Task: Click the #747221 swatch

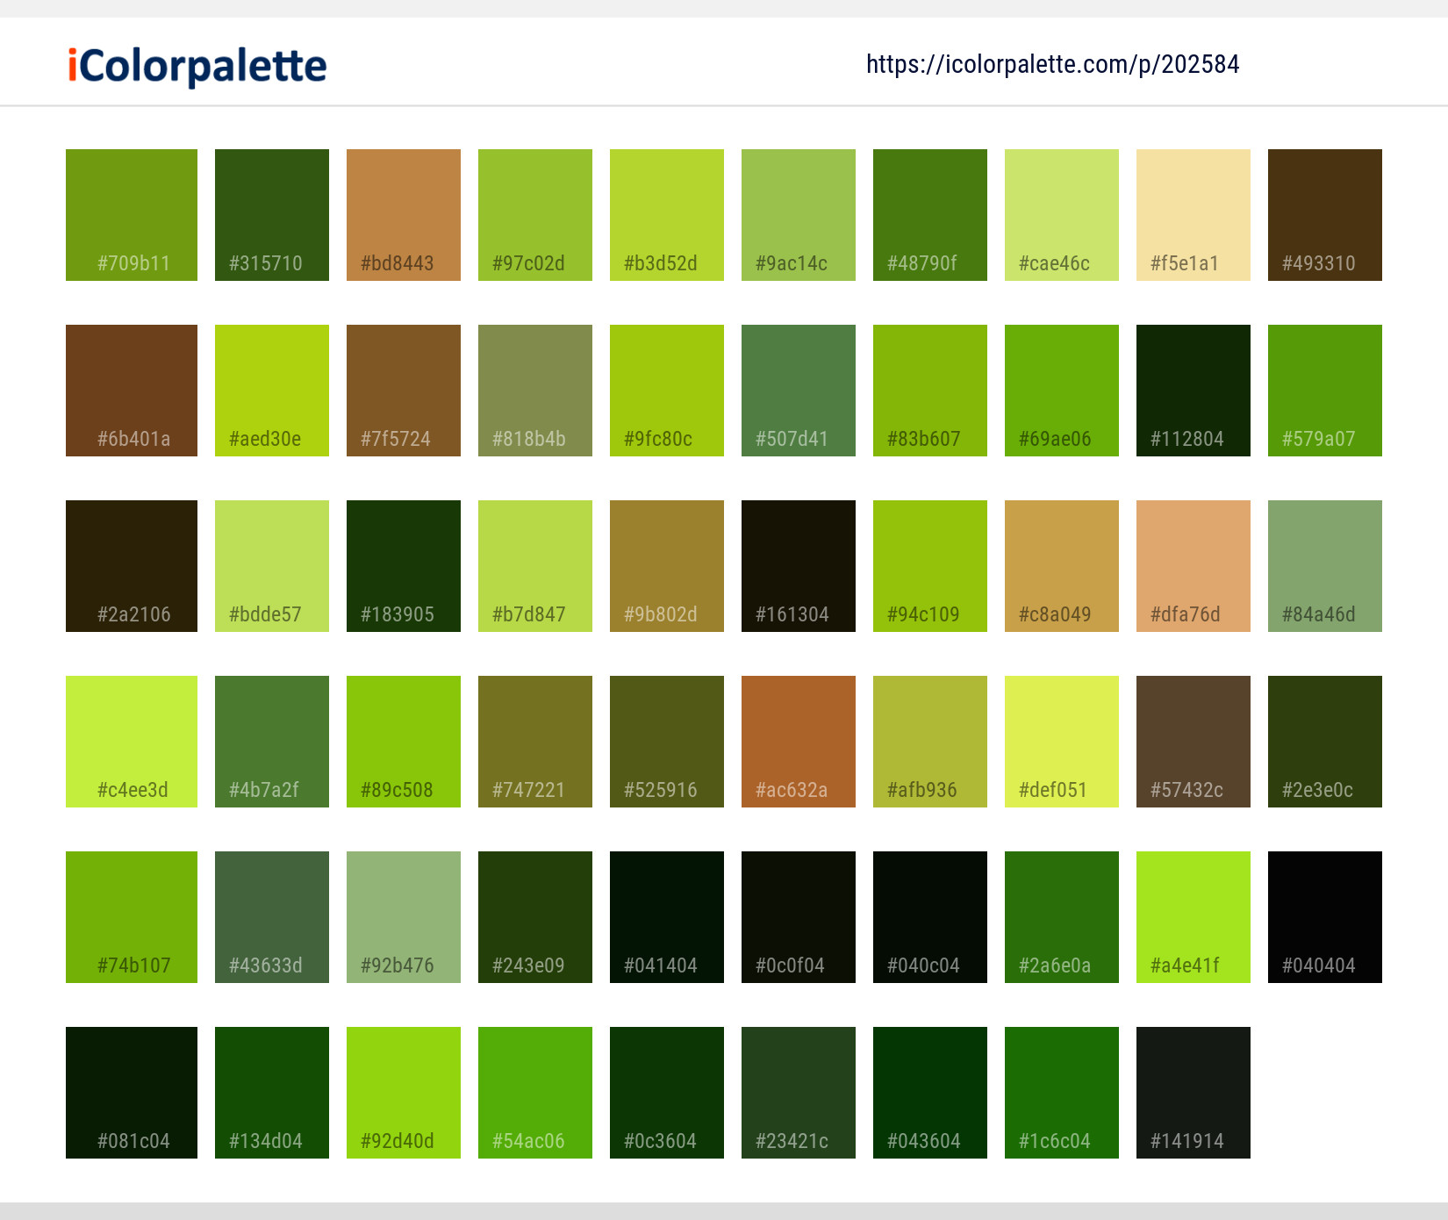Action: (x=535, y=742)
